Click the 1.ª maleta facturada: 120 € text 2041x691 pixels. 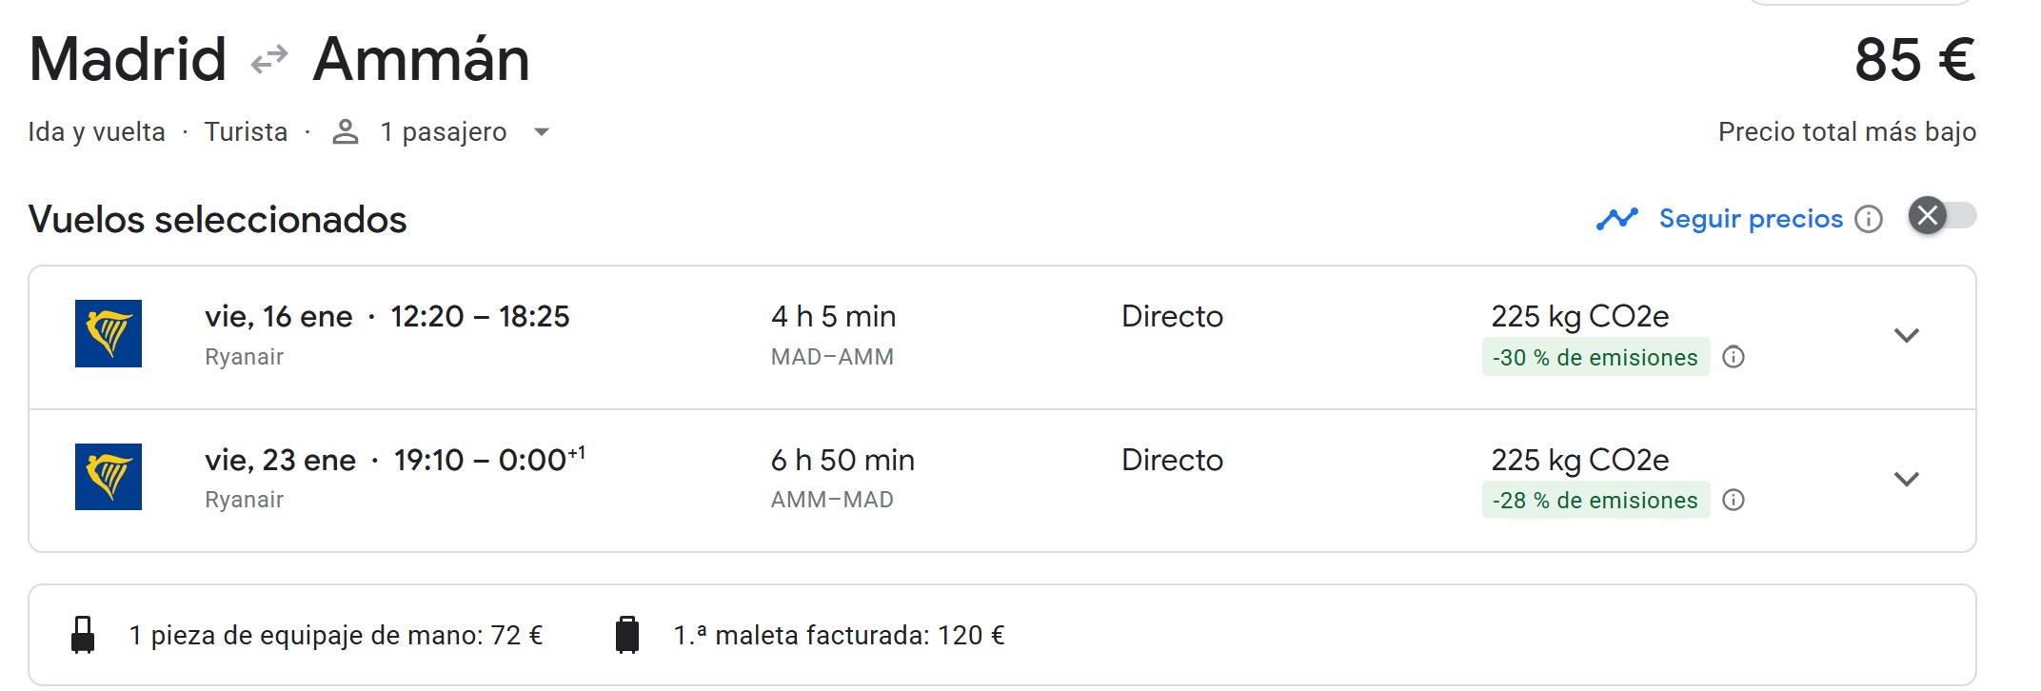[x=839, y=635]
